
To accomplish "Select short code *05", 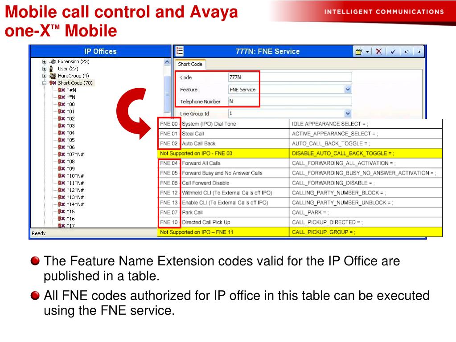I will (71, 140).
